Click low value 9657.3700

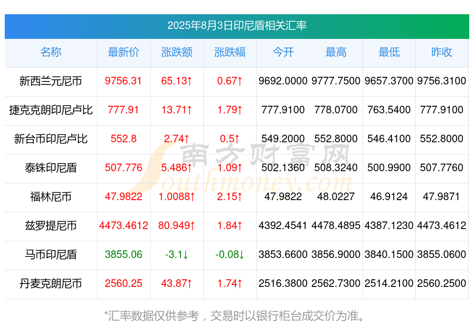[389, 81]
